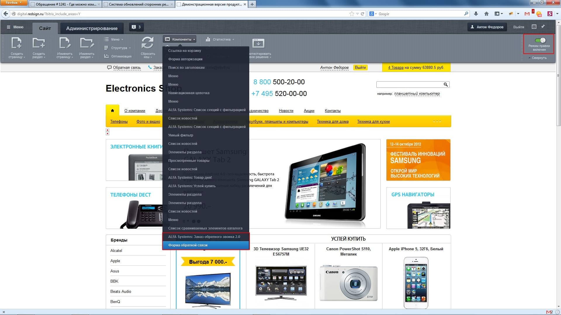Expand the Изменить раздел dropdown arrow

(x=92, y=57)
